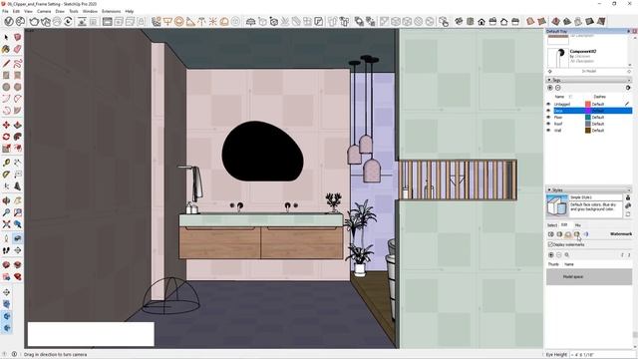The image size is (638, 359).
Task: Switch to Select tab in Styles
Action: point(552,225)
